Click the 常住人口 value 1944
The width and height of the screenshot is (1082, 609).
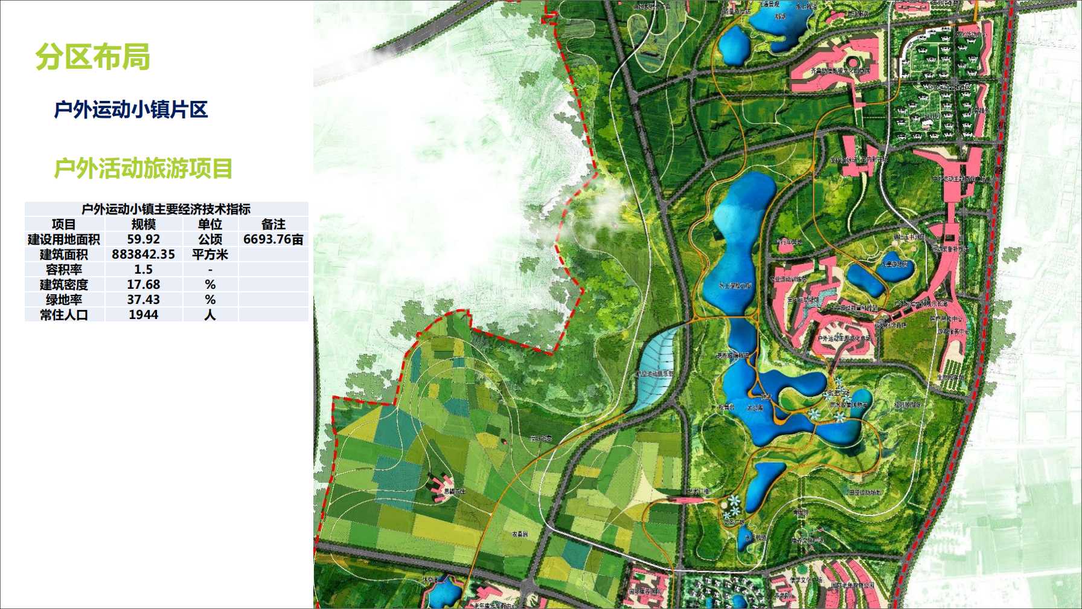pos(143,315)
